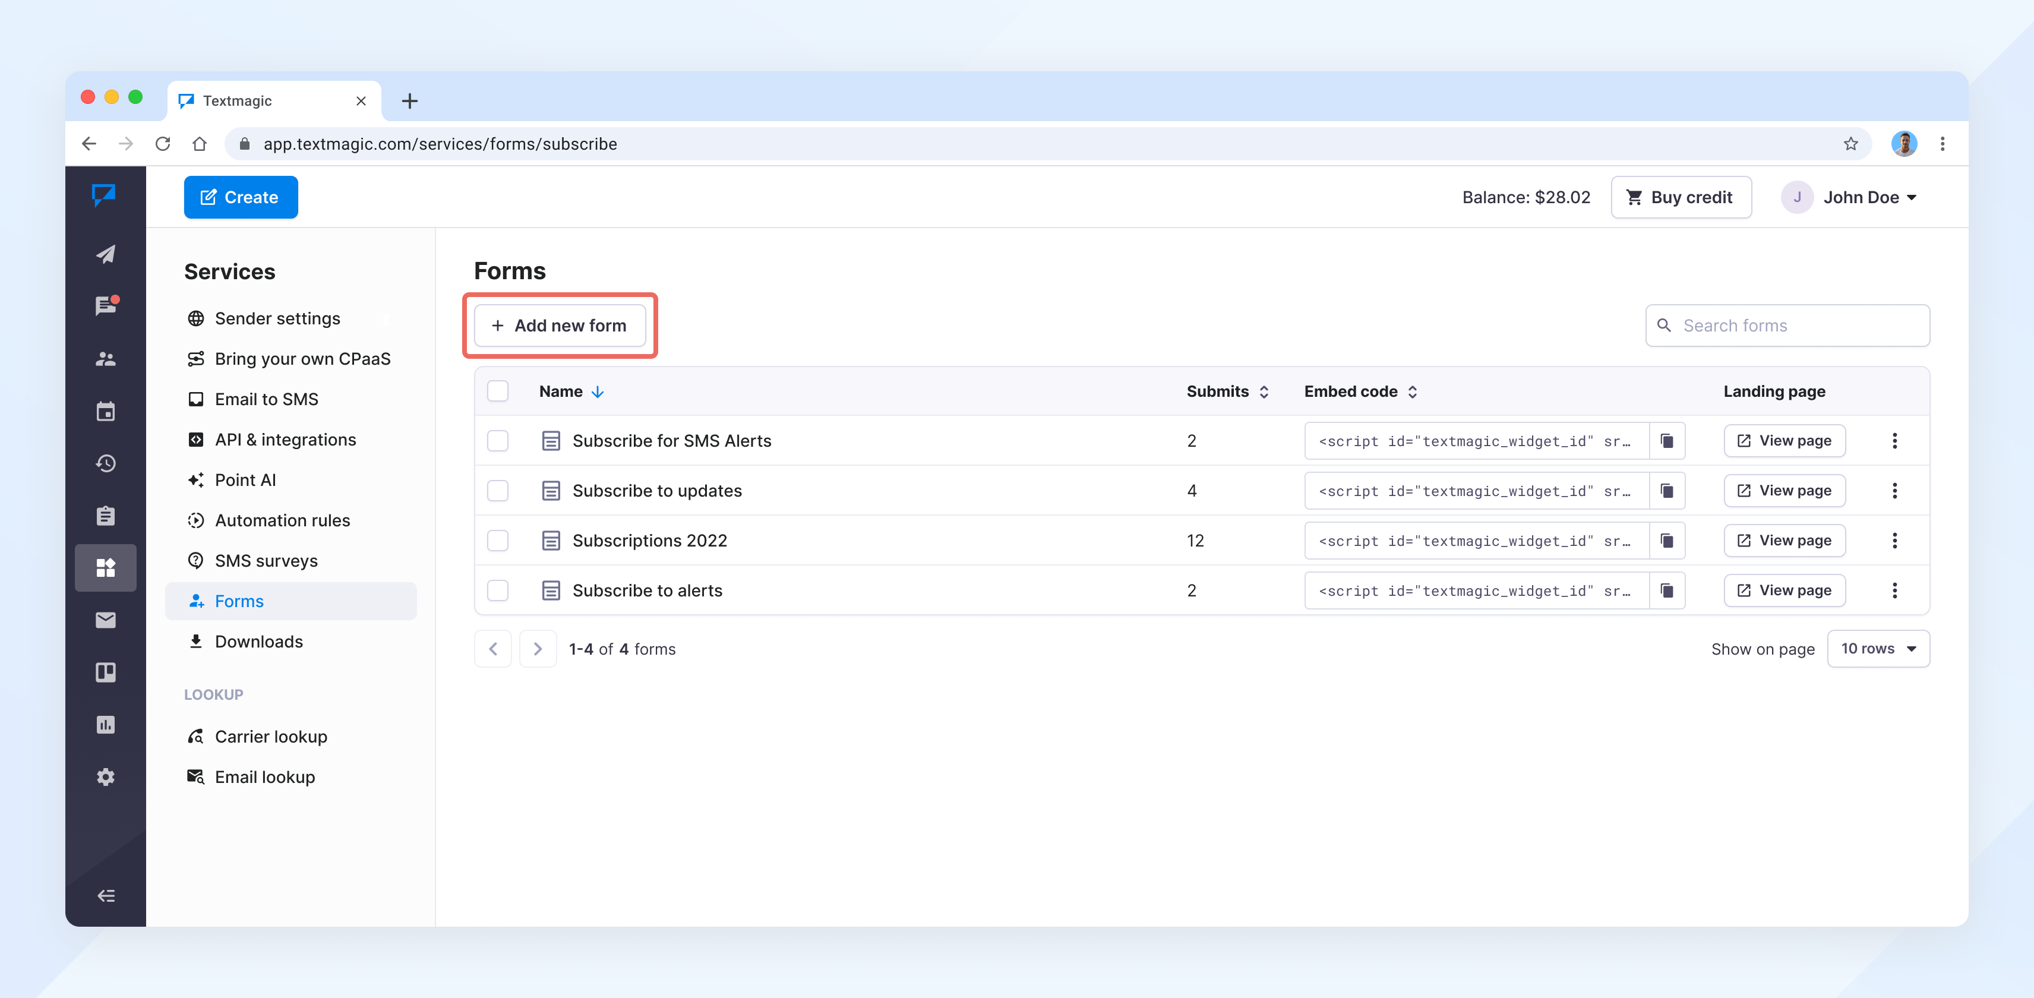Sort forms by Submits column
This screenshot has height=998, width=2034.
click(1227, 391)
